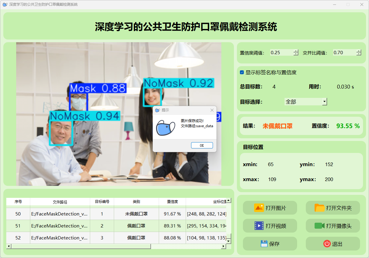Click the category cell of row 50

click(136, 214)
